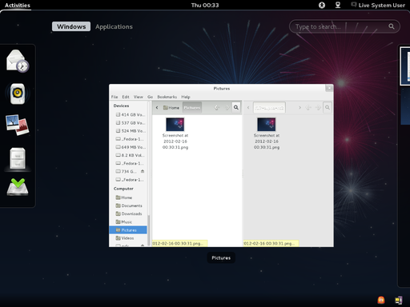This screenshot has width=410, height=307.
Task: Click the search icon in the inactive gray pane
Action: pyautogui.click(x=328, y=108)
